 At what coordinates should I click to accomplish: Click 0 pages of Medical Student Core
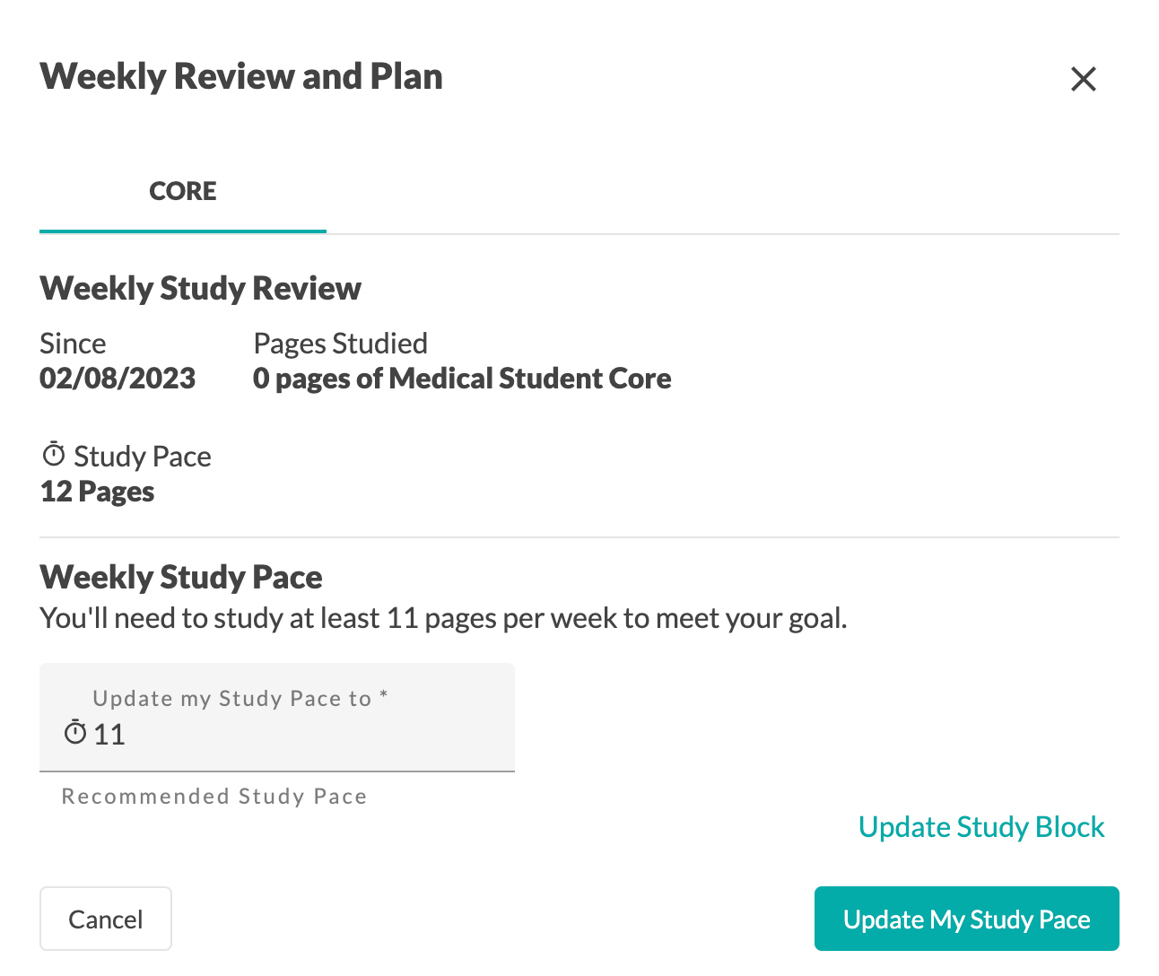[x=462, y=379]
